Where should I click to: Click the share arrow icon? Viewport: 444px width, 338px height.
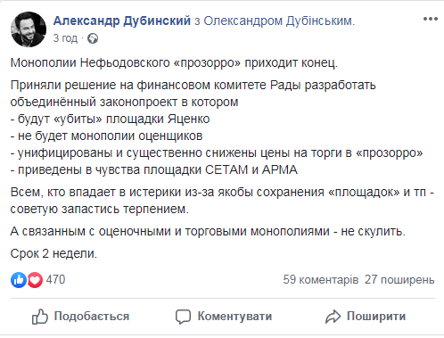coord(333,317)
